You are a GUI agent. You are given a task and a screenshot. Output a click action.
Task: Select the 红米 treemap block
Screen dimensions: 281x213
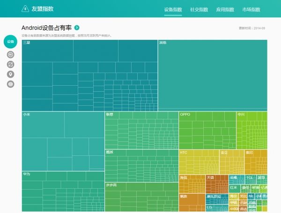click(235, 189)
